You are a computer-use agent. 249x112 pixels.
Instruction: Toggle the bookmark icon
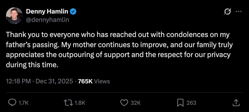[180, 103]
